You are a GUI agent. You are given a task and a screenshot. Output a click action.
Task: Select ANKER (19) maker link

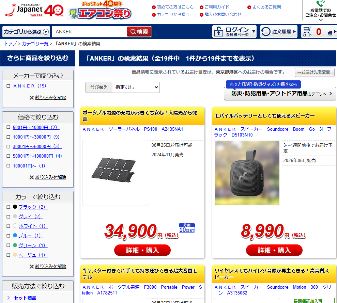pyautogui.click(x=31, y=86)
